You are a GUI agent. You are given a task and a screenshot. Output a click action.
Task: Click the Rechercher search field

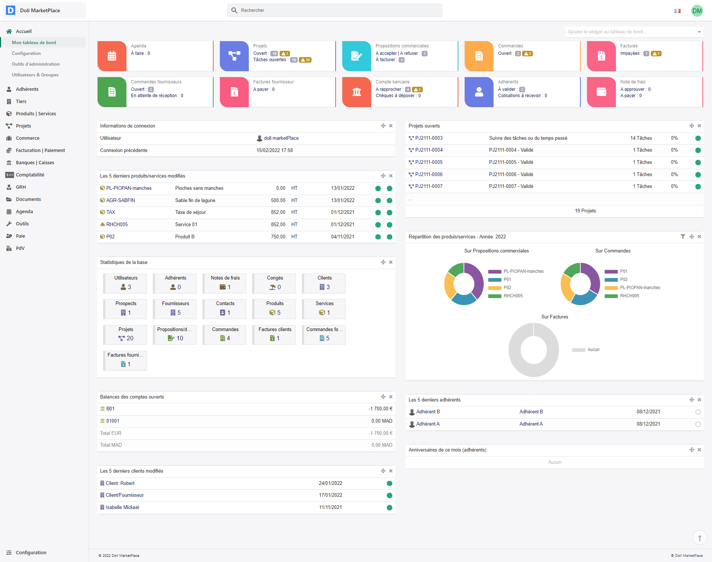click(x=334, y=10)
